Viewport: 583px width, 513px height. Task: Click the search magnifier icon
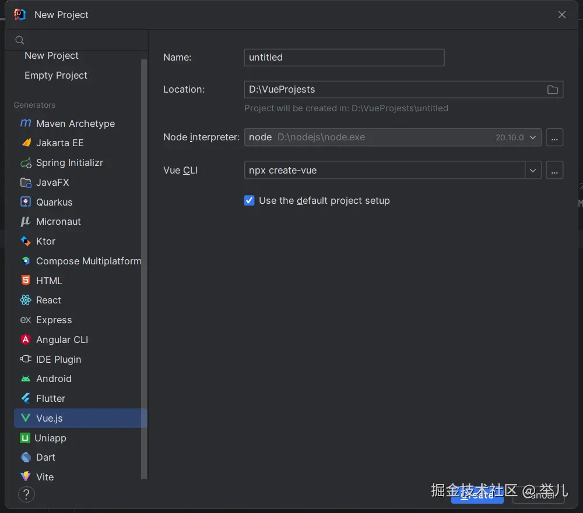[20, 40]
